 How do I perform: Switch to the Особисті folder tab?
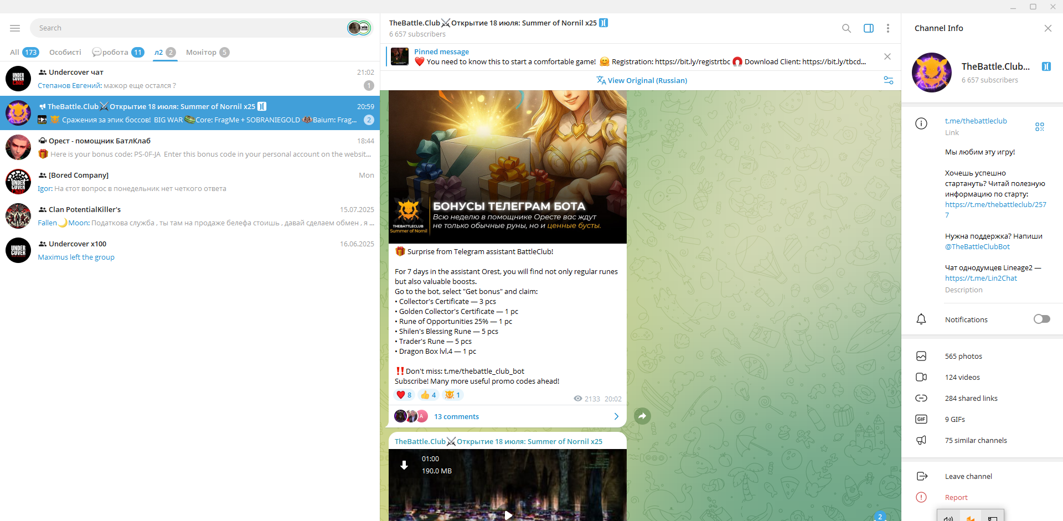[x=65, y=52]
